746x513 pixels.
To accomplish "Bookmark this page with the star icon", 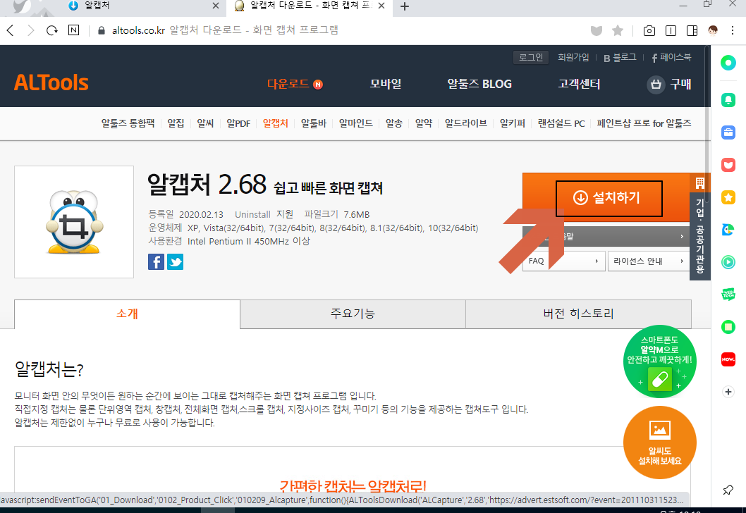I will 618,31.
